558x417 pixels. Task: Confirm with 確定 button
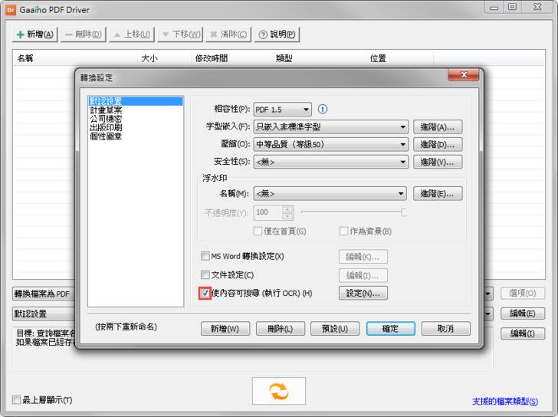pos(391,329)
